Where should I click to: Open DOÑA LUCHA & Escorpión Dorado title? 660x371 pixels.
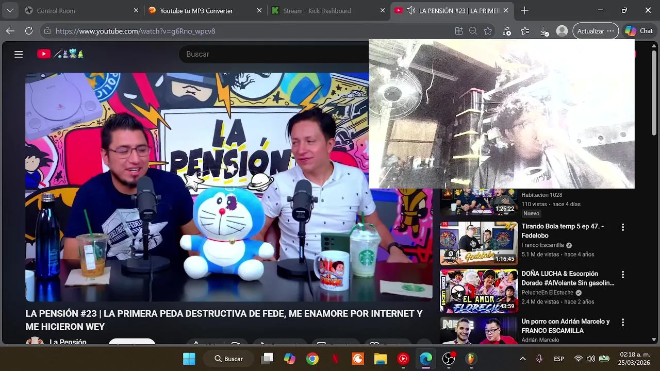568,278
